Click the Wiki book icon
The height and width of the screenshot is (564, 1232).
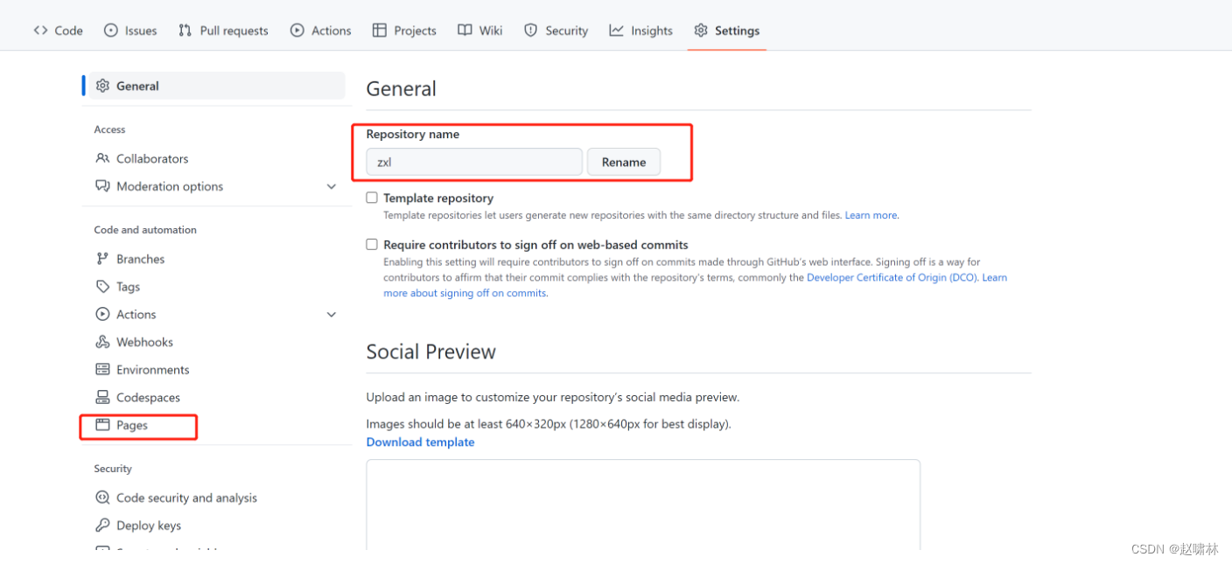(465, 31)
